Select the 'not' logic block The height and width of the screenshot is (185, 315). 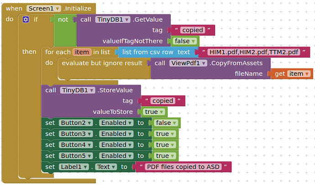63,19
